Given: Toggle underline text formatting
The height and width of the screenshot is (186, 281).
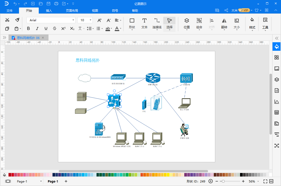Looking at the screenshot, I should coord(46,28).
